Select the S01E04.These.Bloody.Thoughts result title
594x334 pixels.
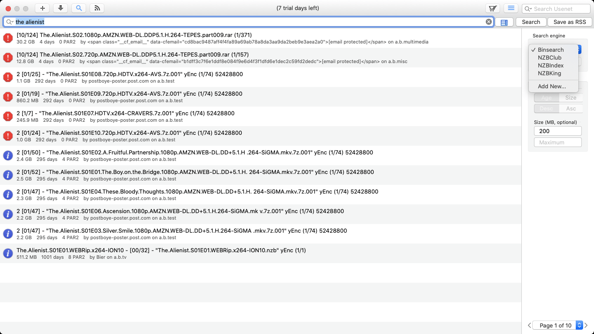point(197,191)
